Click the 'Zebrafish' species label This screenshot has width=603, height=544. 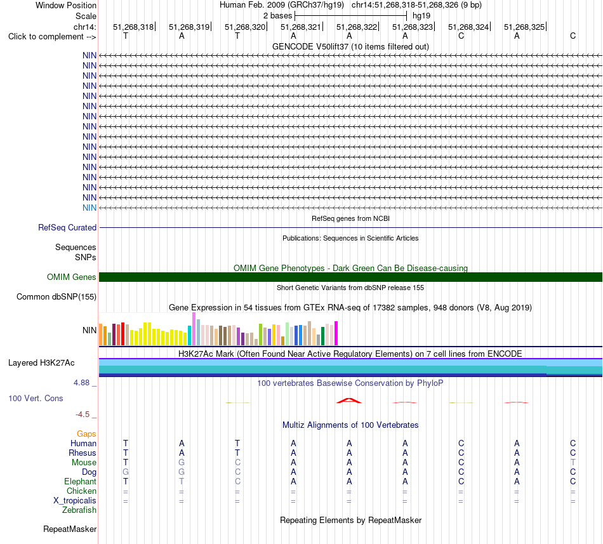[79, 510]
